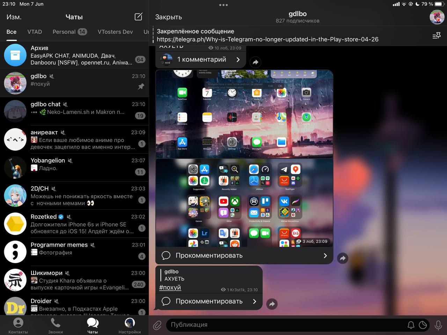The height and width of the screenshot is (335, 447).
Task: Select the Personal chat folder
Action: tap(70, 32)
